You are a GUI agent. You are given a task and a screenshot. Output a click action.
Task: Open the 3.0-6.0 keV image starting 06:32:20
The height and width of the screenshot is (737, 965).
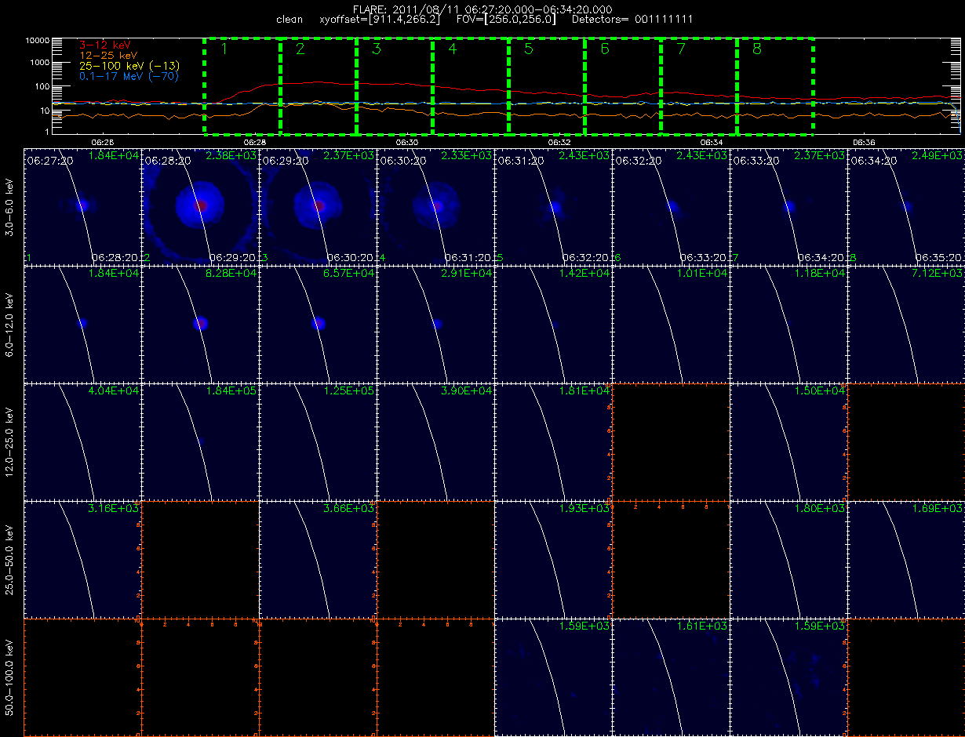(x=671, y=206)
